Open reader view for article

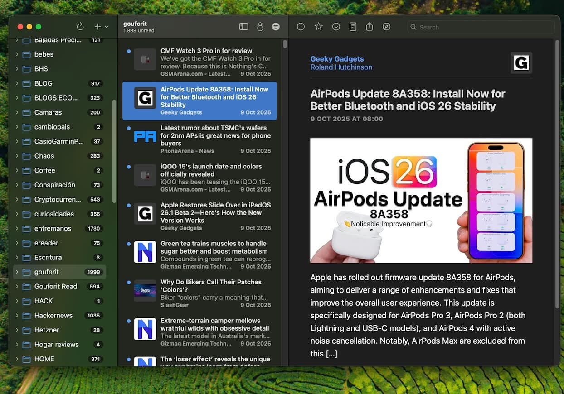click(x=353, y=27)
